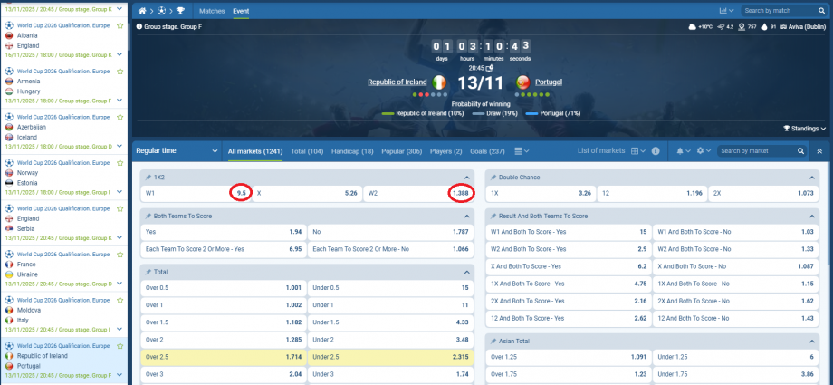Open the gear settings dropdown
Viewport: 833px width, 385px height.
(704, 151)
